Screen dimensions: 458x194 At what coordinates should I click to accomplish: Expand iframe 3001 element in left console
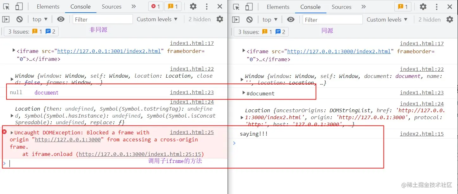tap(14, 50)
